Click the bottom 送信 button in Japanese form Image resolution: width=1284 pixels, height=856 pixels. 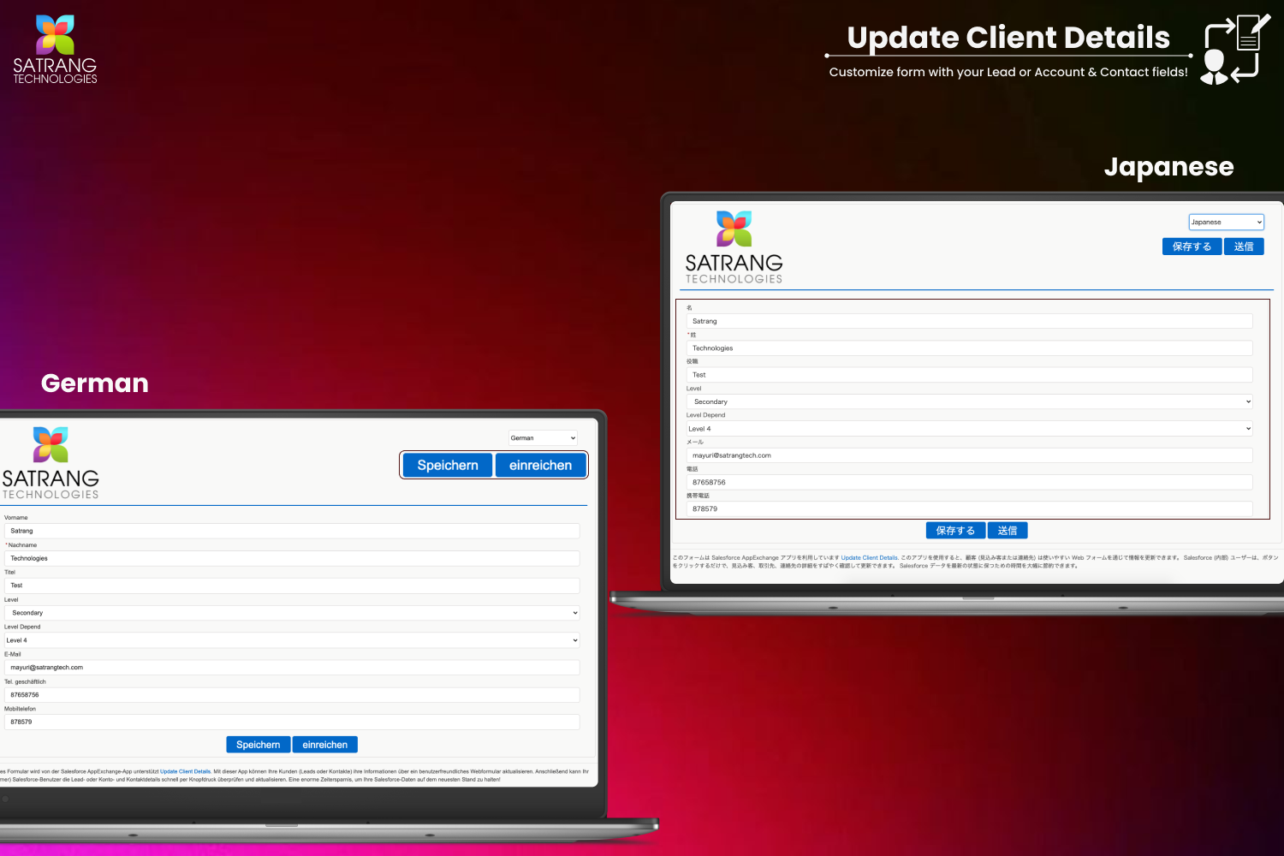click(1008, 531)
